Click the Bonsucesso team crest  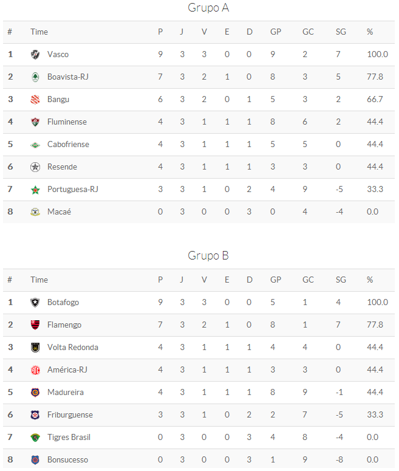(35, 460)
